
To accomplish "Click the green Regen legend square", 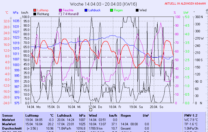I will tap(112, 10).
